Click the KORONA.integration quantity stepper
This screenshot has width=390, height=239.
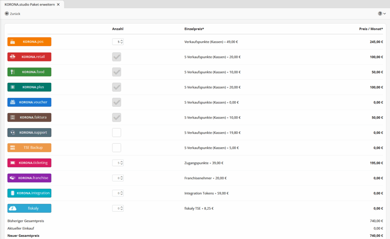coord(118,193)
